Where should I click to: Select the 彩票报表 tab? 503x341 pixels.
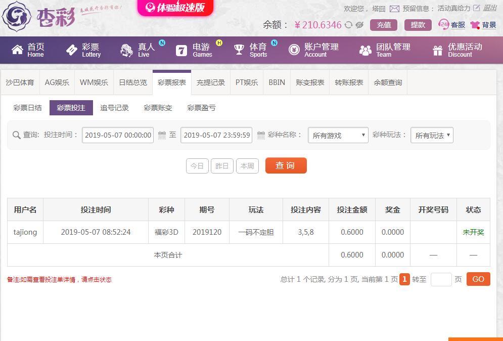(x=172, y=82)
